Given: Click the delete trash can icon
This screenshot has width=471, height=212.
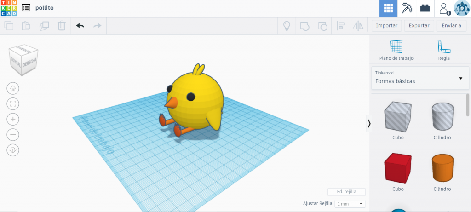Looking at the screenshot, I should [62, 26].
